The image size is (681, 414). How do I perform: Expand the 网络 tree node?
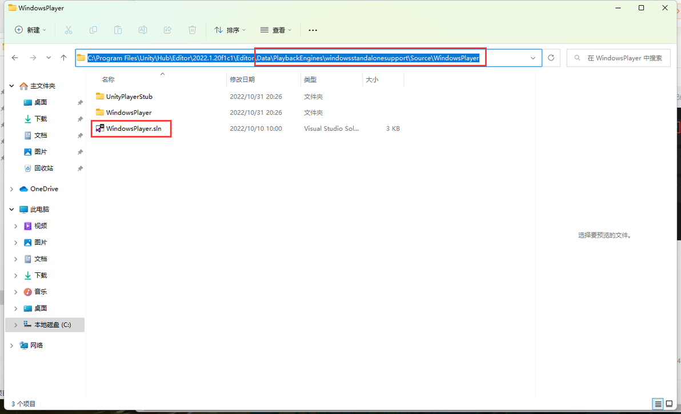[x=12, y=345]
